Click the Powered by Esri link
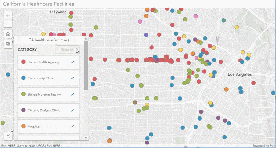276x148 pixels. pyautogui.click(x=263, y=146)
